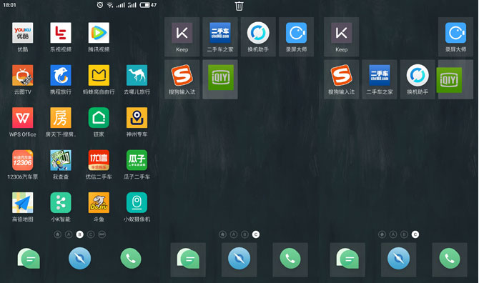Image resolution: width=479 pixels, height=283 pixels.
Task: Tap Messages in middle screen dock
Action: [188, 259]
